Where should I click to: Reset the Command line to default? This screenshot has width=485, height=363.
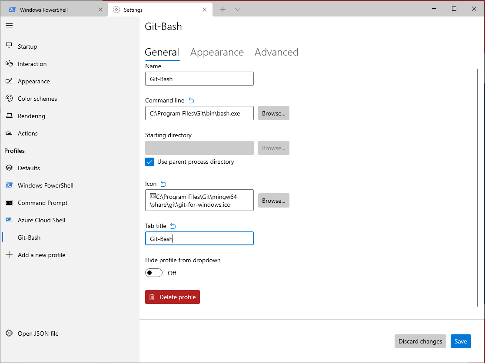pos(191,100)
